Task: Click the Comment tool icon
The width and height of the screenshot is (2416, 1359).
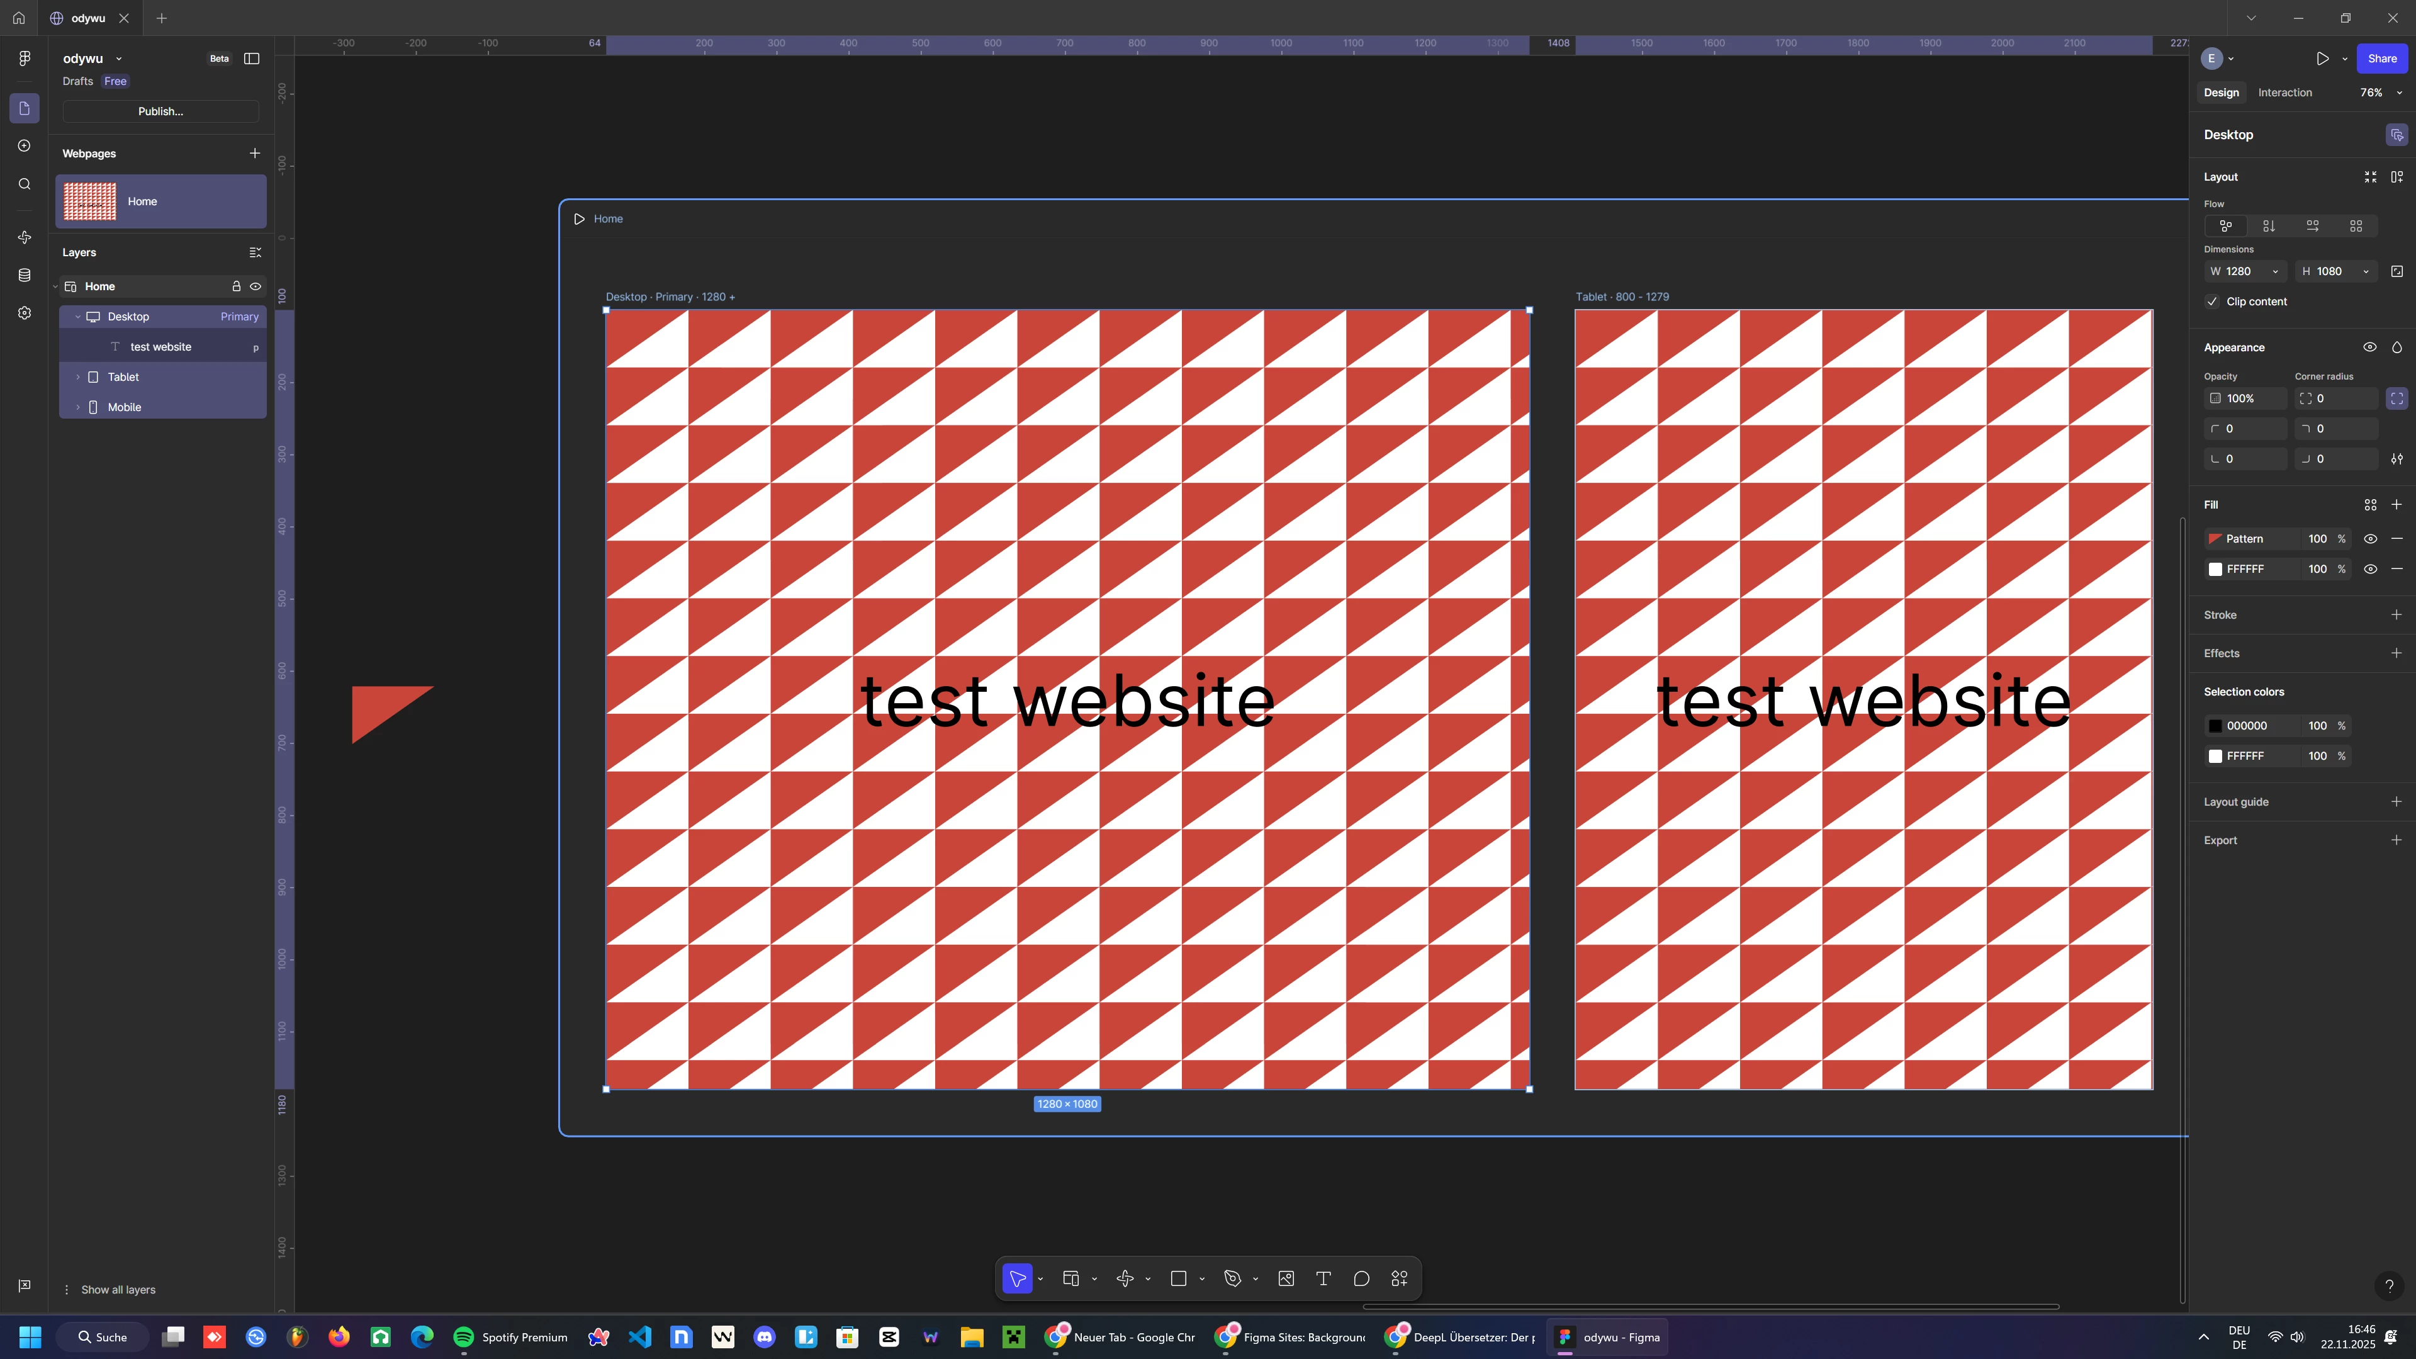Action: (1361, 1278)
